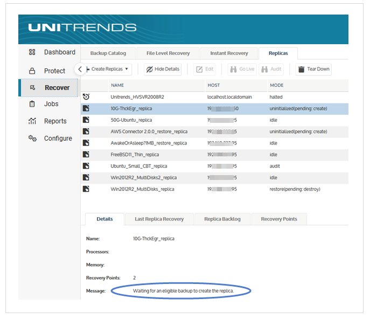Viewport: 377px width, 326px height.
Task: Click the Ubuntu_Small_CBT_replica row icon
Action: 86,166
